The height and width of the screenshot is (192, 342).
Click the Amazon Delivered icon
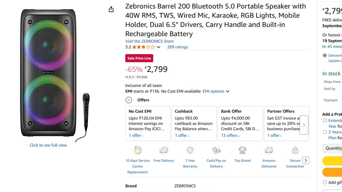click(x=269, y=150)
